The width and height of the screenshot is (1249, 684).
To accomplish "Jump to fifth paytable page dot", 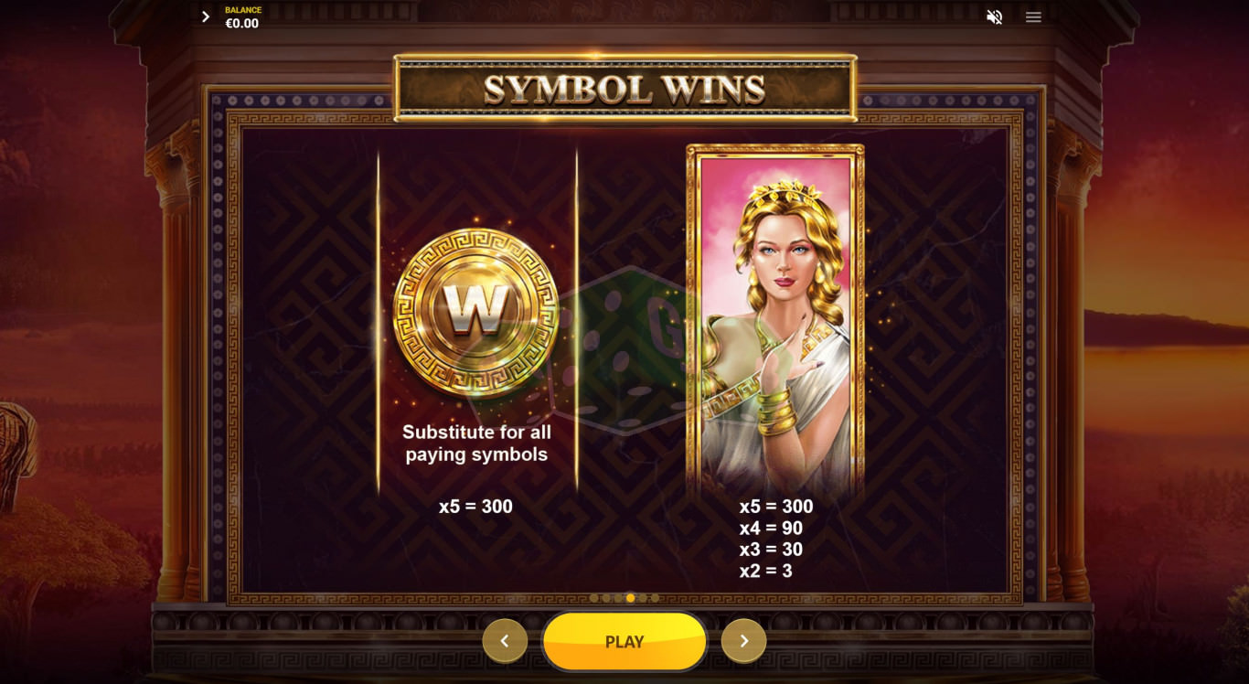I will pyautogui.click(x=643, y=598).
